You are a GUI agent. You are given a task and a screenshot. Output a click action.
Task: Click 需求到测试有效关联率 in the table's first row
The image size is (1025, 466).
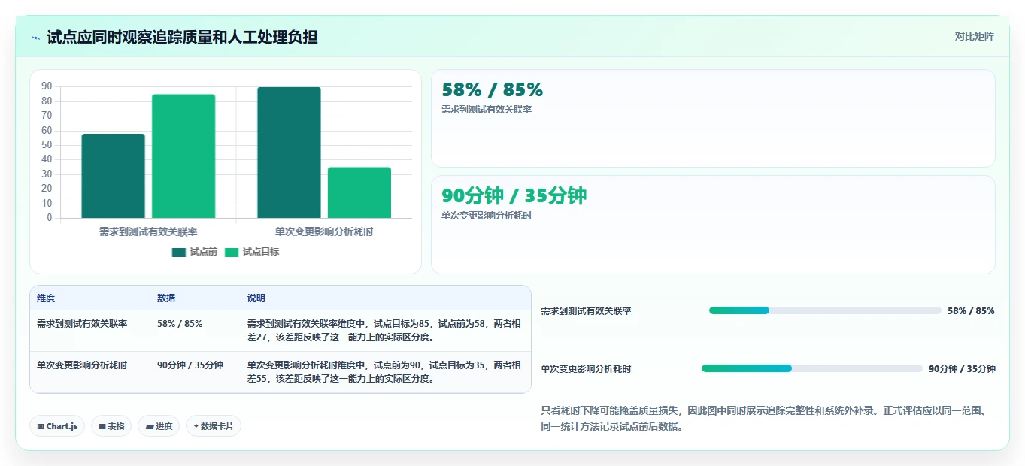click(x=82, y=324)
